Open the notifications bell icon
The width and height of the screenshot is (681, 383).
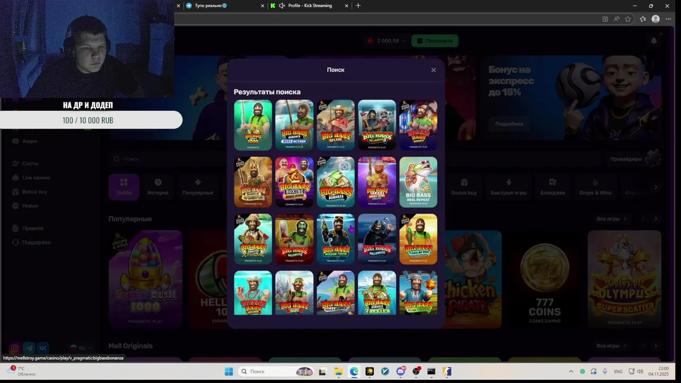pyautogui.click(x=654, y=41)
